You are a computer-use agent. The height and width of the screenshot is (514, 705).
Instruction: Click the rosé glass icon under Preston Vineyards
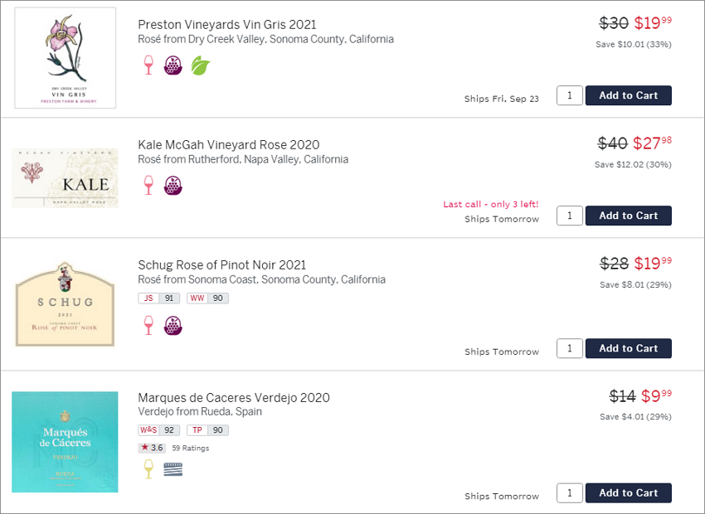pos(148,65)
